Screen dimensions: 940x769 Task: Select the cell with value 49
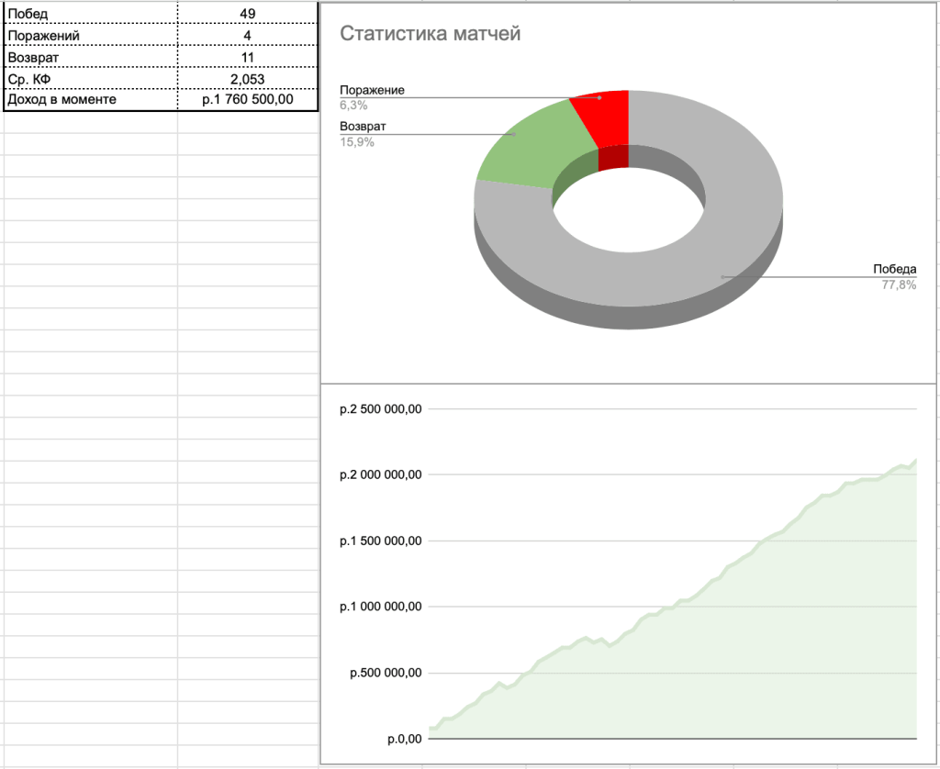coord(248,13)
